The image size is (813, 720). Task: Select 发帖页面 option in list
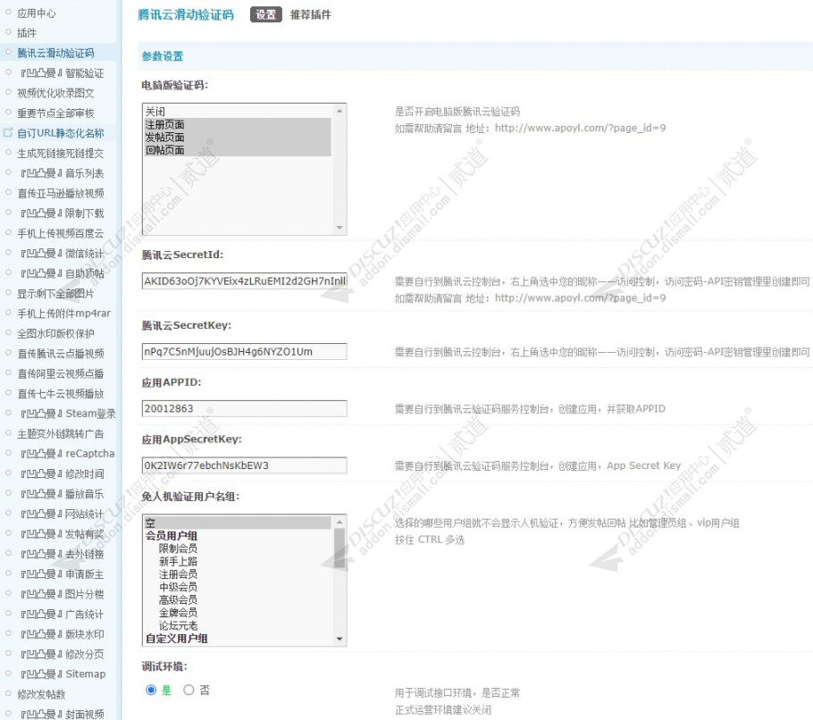pos(238,138)
